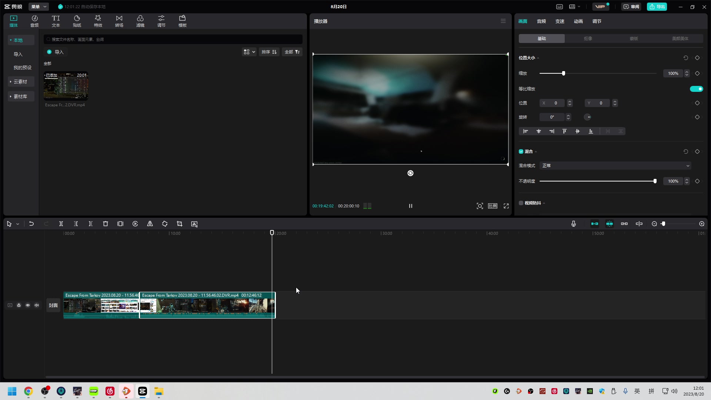
Task: Zoom in timeline with plus icon
Action: point(702,224)
